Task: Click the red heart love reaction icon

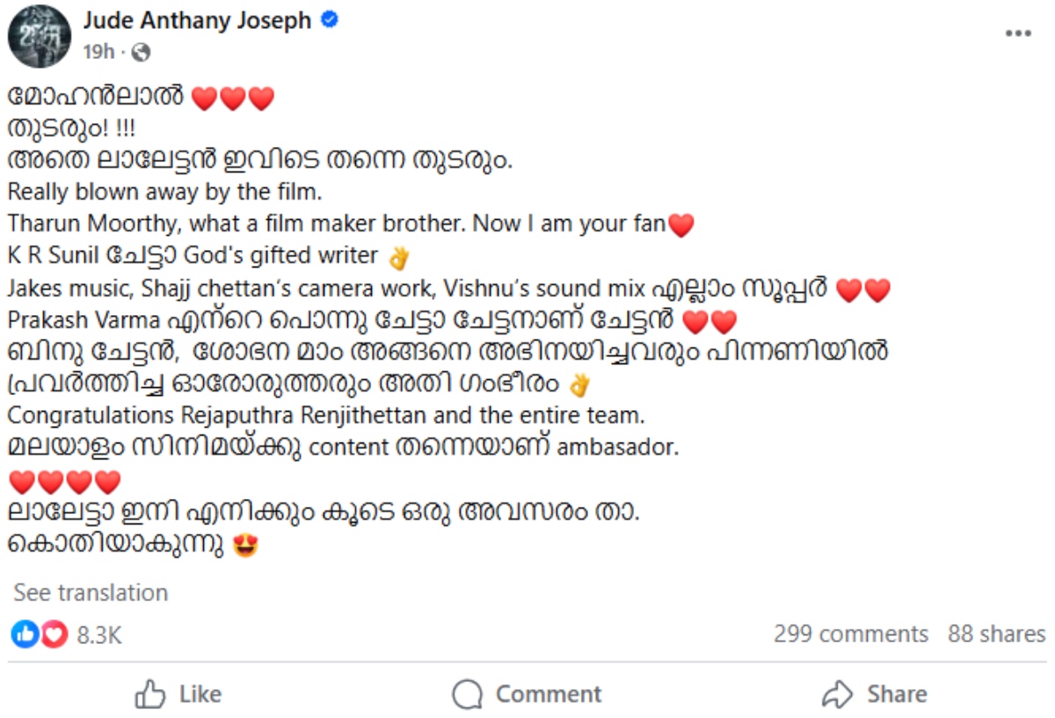Action: click(x=54, y=634)
